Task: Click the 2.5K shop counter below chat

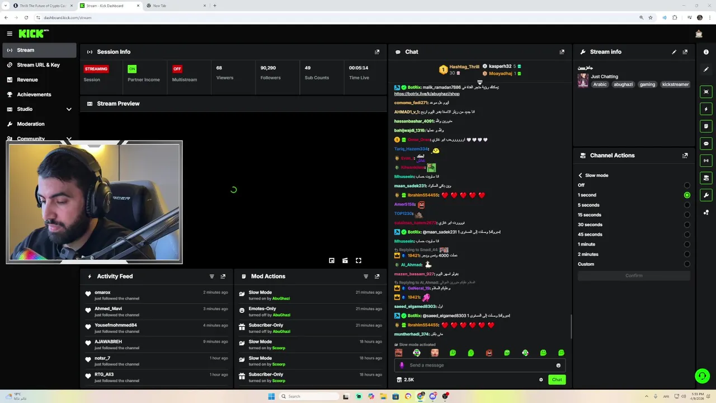Action: click(x=405, y=380)
